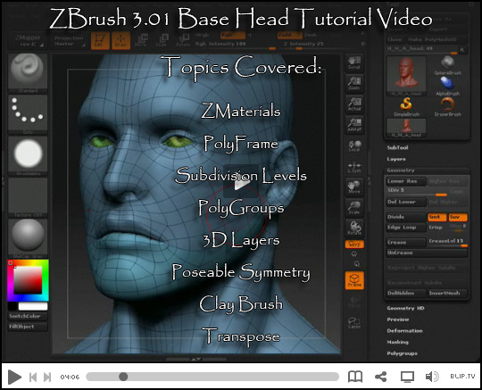The height and width of the screenshot is (390, 482).
Task: Select the Move button in top toolbar
Action: (141, 40)
